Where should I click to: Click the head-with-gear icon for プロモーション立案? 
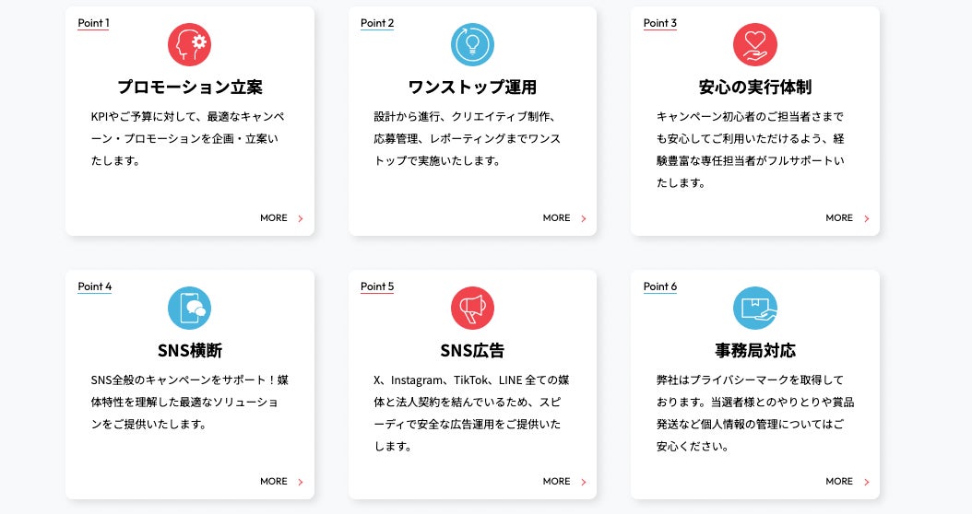190,44
